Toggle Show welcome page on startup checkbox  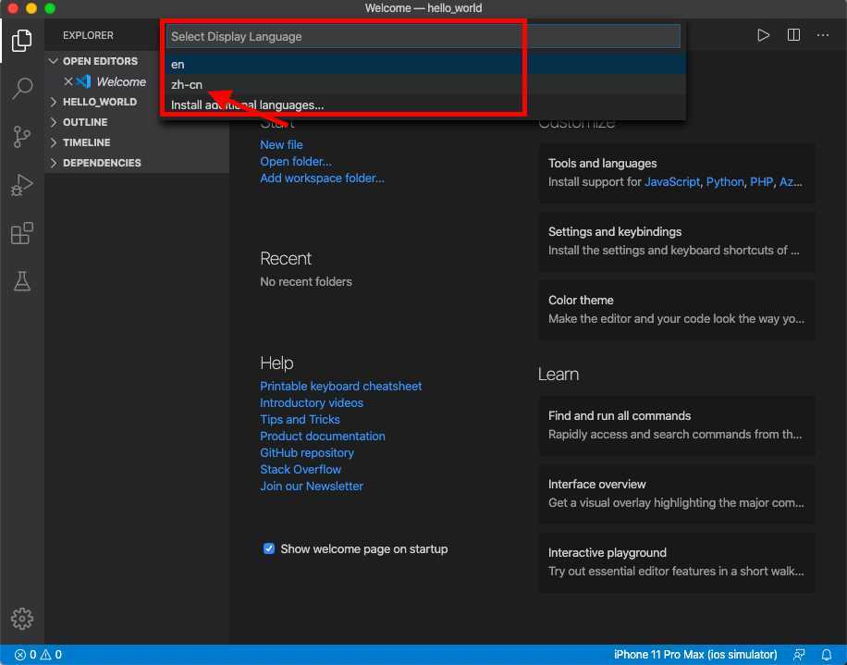pyautogui.click(x=268, y=548)
